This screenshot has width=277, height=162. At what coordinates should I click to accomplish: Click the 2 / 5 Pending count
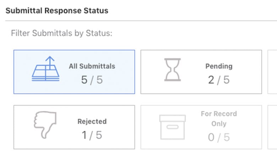click(219, 80)
